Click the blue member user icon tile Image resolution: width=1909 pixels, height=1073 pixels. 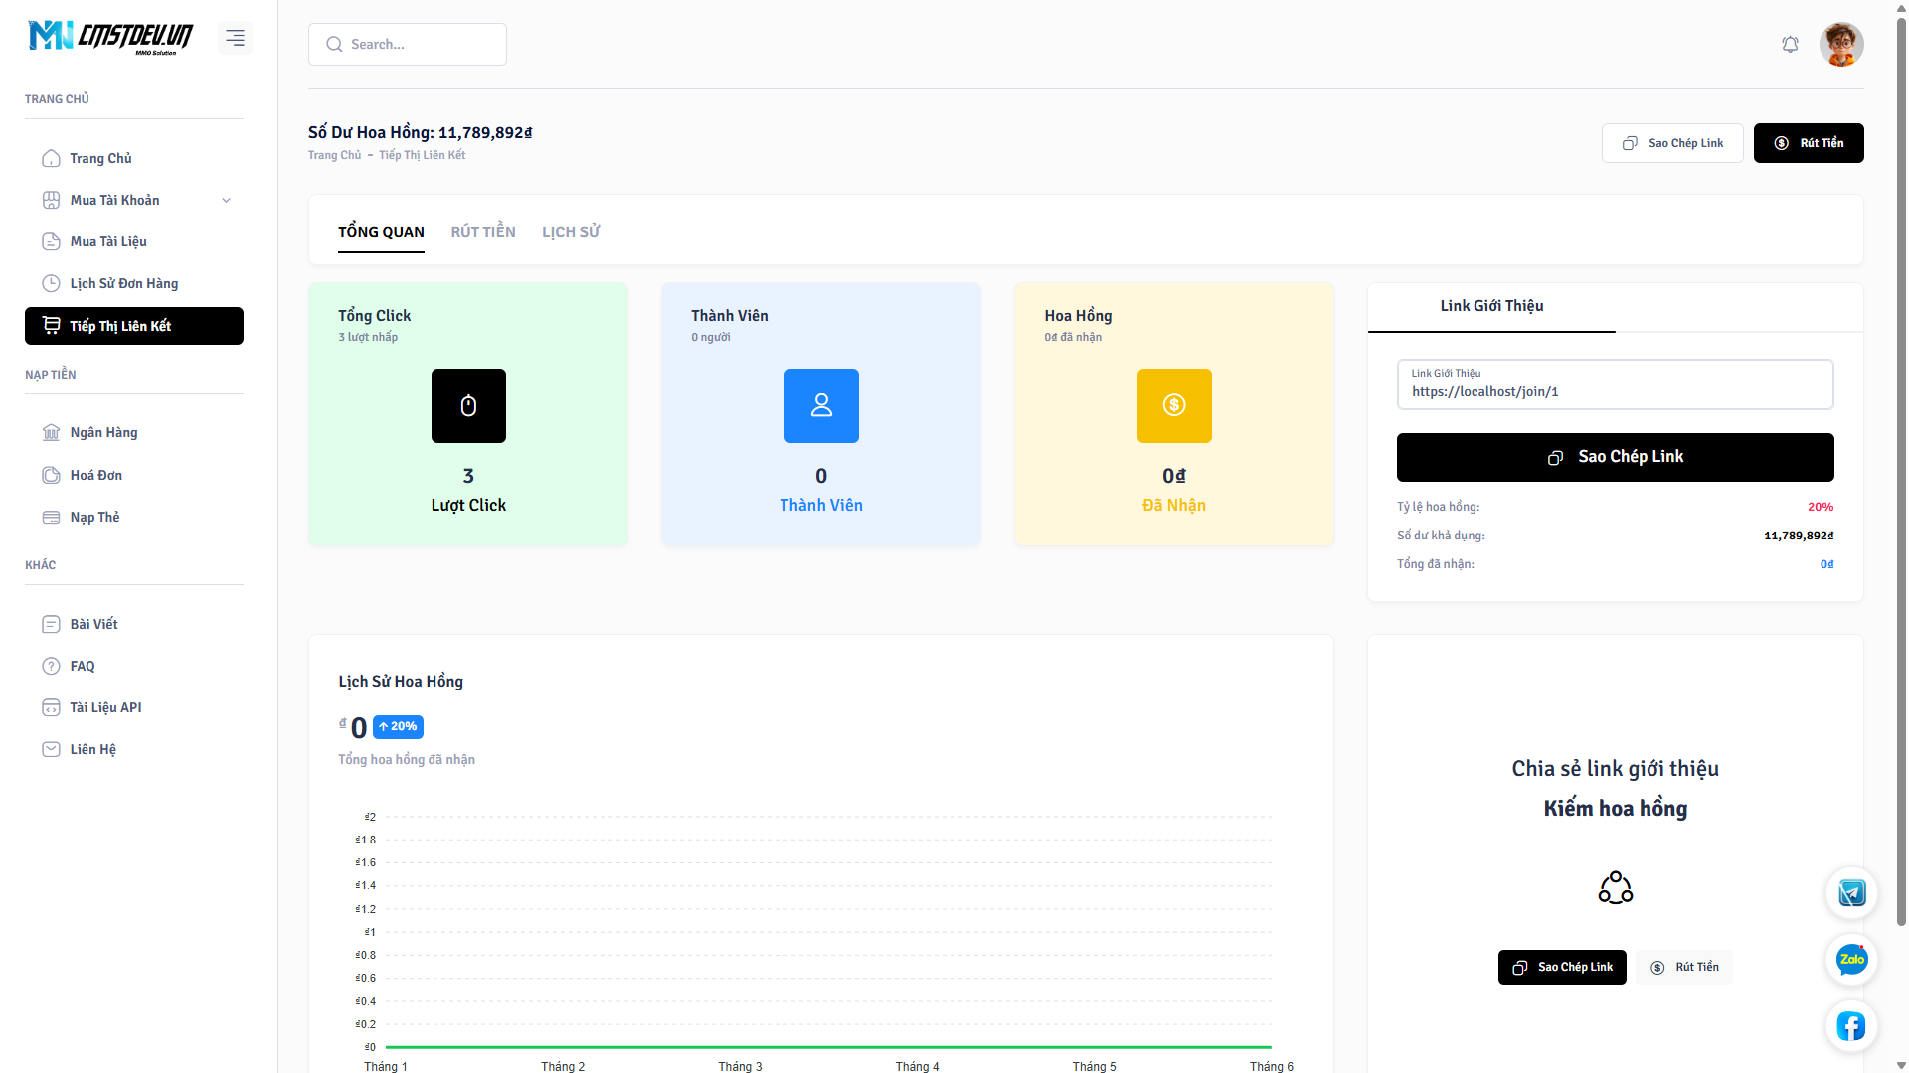click(x=821, y=405)
